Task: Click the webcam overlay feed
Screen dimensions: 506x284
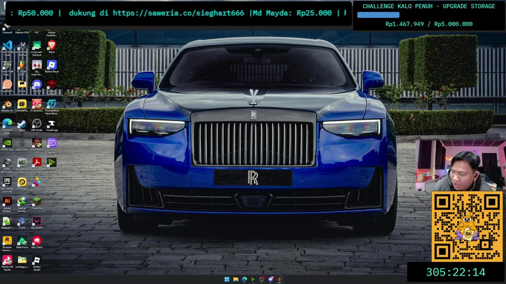Action: pyautogui.click(x=460, y=166)
